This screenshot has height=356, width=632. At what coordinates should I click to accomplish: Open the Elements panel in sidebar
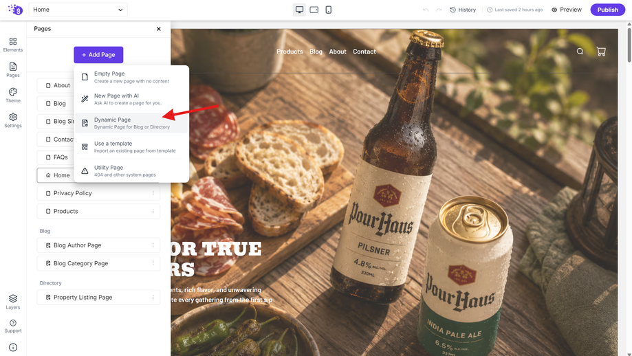13,44
